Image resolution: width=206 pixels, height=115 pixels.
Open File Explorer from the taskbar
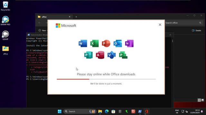pos(100,111)
